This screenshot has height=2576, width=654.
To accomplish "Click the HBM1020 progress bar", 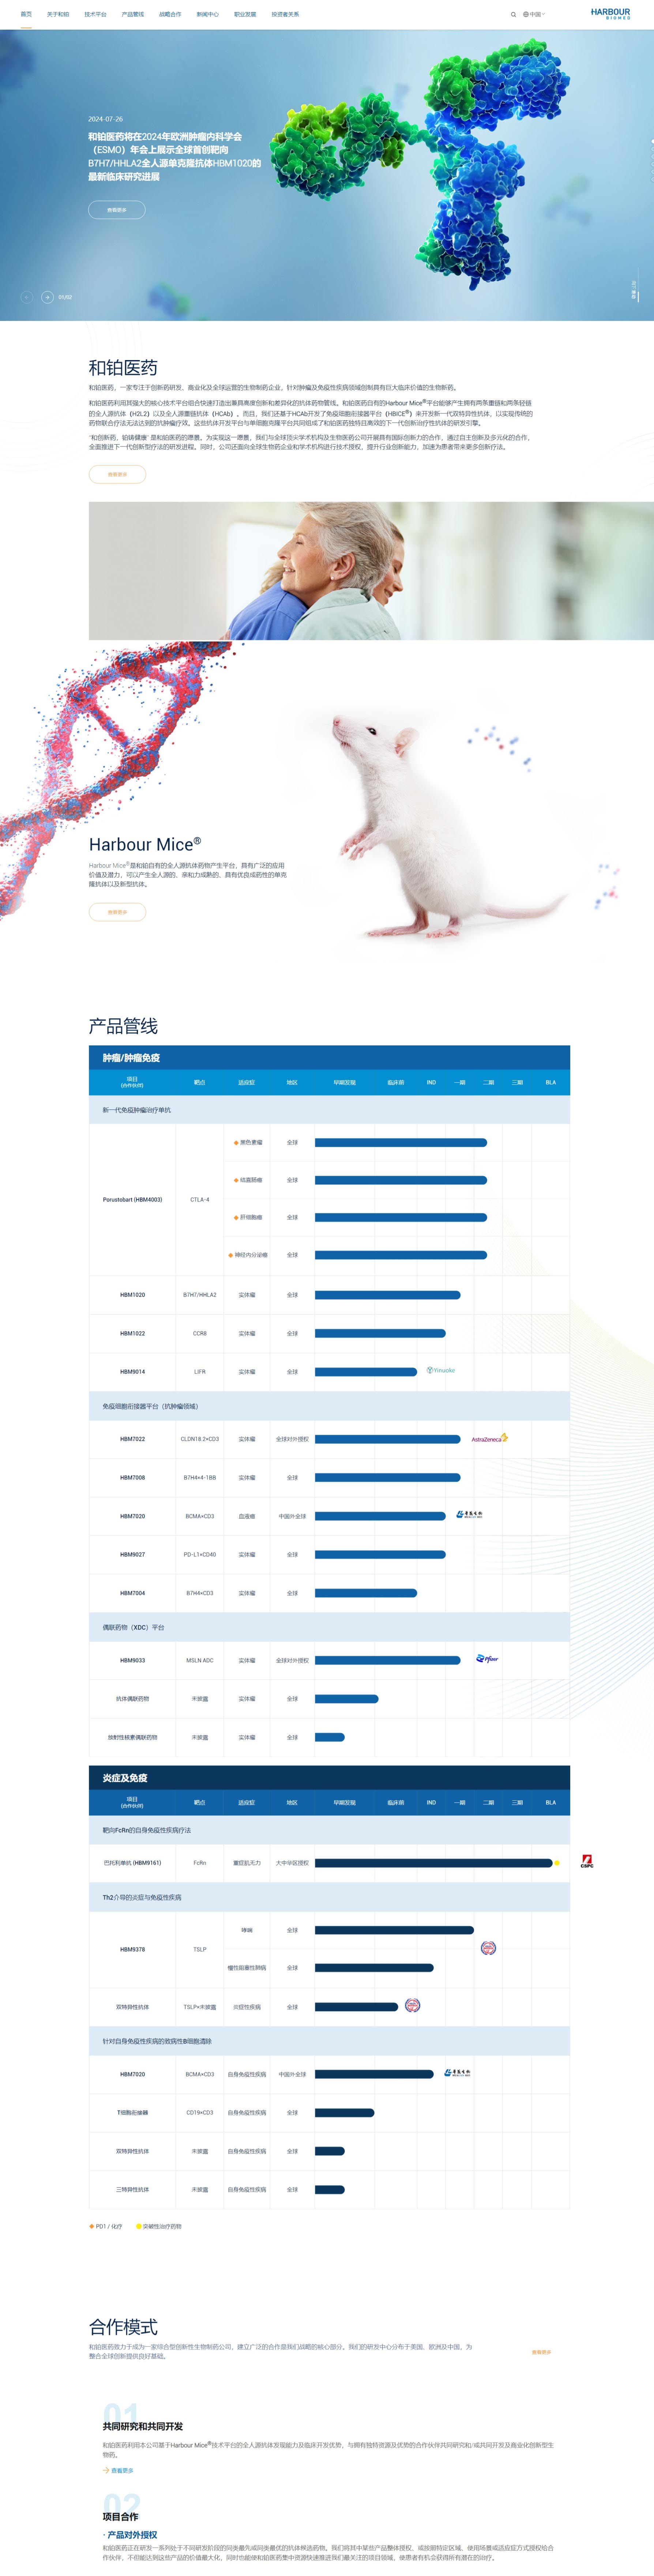I will 387,1295.
